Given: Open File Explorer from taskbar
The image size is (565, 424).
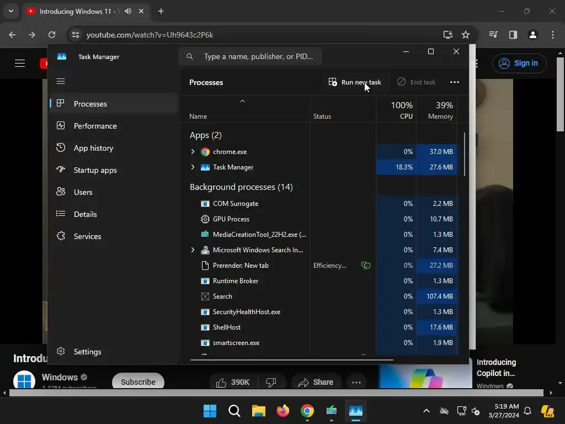Looking at the screenshot, I should (x=258, y=411).
